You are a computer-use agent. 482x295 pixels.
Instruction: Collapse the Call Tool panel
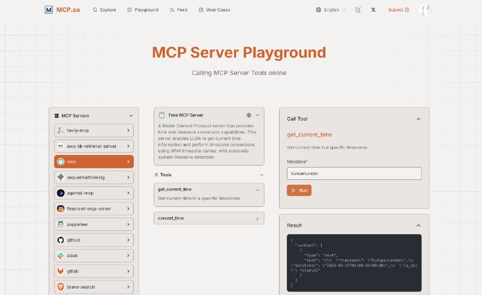418,119
